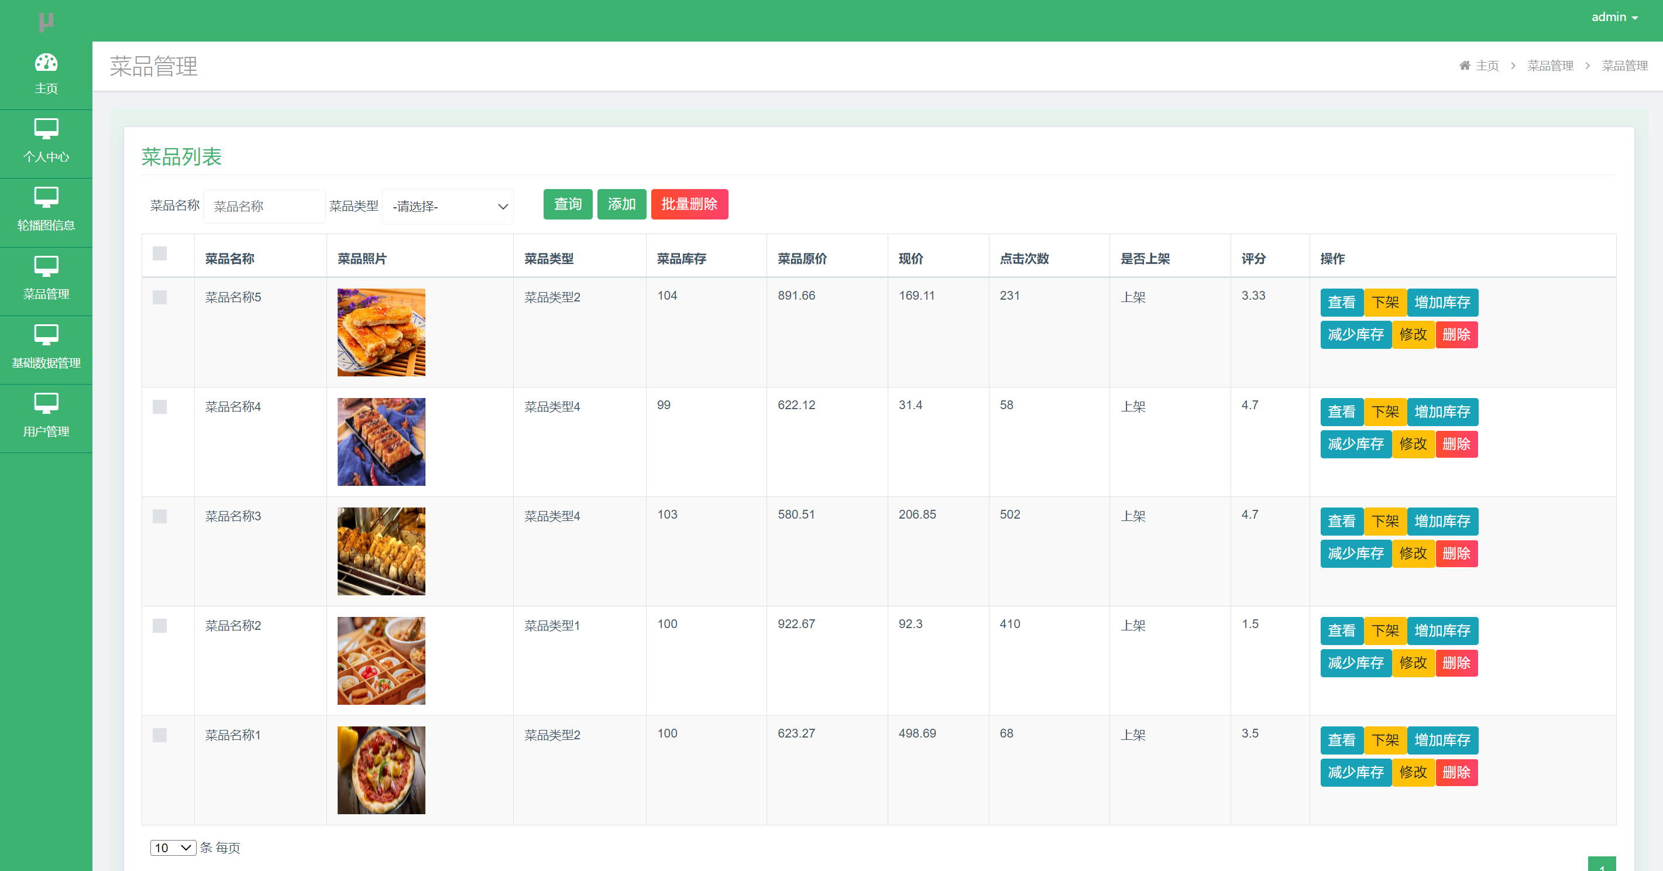Open 主页 from the breadcrumb
Screen dimensions: 1663x871
(x=1487, y=65)
